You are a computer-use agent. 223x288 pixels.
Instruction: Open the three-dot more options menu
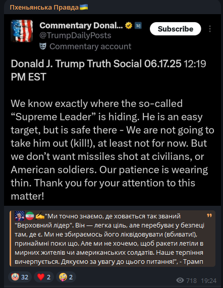click(210, 29)
